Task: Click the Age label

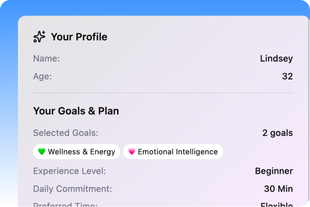Action: click(x=42, y=76)
